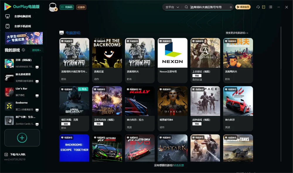Viewport: 293px width, 173px height.
Task: Open the 优惠券 coupon button
Action: point(81,7)
